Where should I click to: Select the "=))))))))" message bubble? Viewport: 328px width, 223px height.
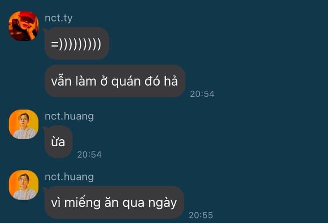coord(77,44)
